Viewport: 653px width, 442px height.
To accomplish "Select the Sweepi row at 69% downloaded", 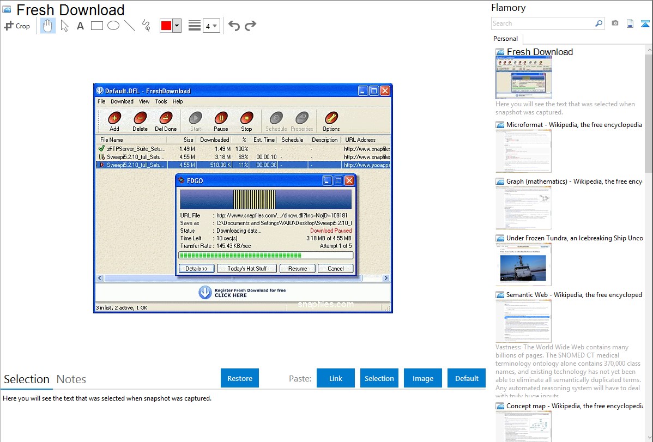I will 243,157.
